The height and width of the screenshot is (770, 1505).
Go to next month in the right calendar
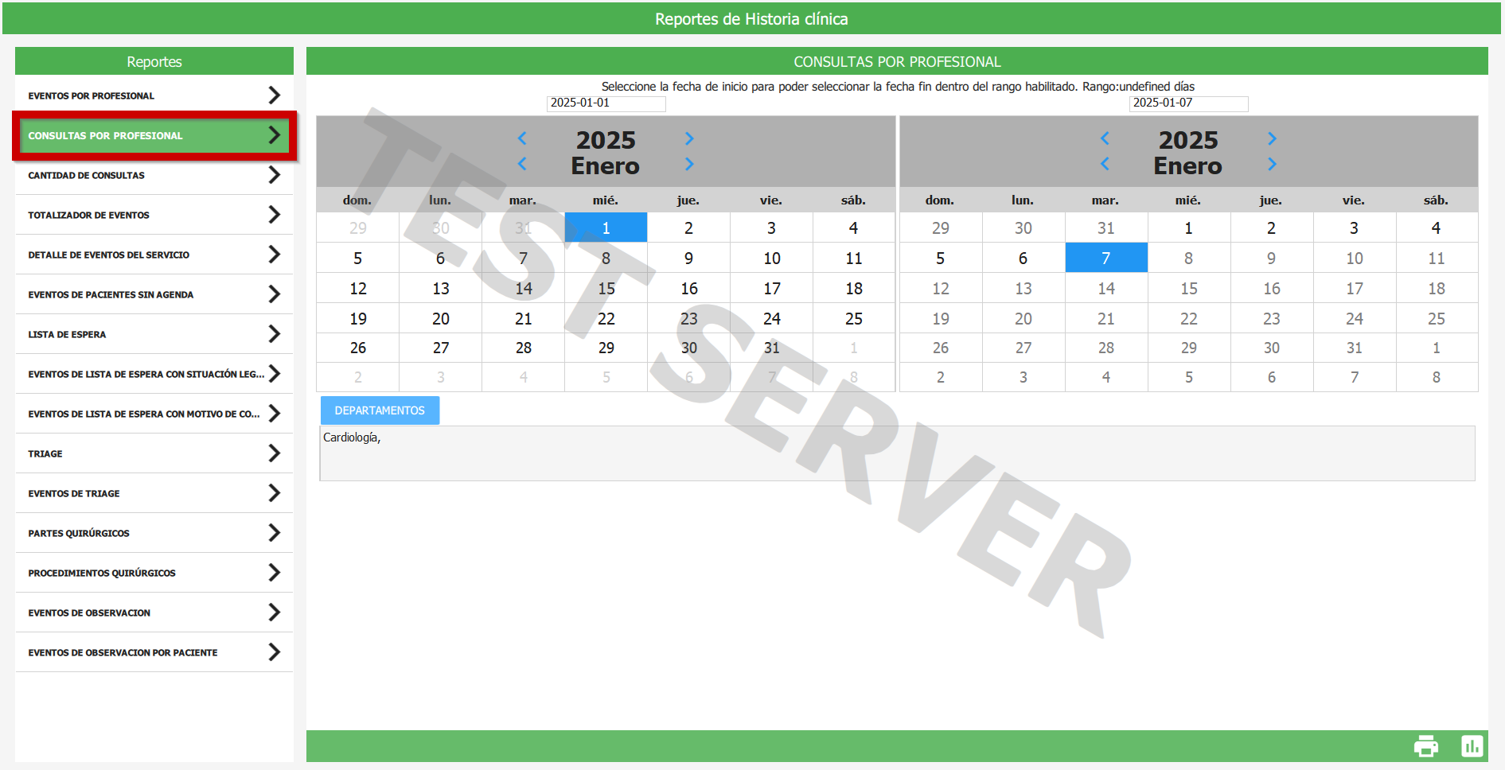1272,165
